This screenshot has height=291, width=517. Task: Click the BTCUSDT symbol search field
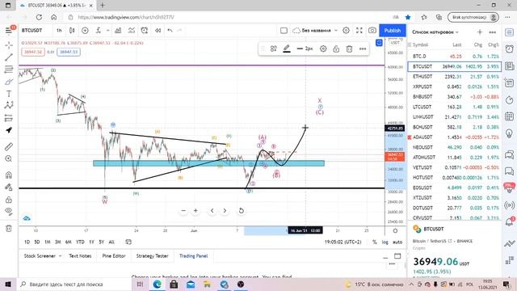32,31
